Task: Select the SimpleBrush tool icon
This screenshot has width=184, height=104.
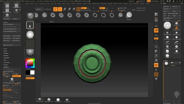Action: click(177, 28)
